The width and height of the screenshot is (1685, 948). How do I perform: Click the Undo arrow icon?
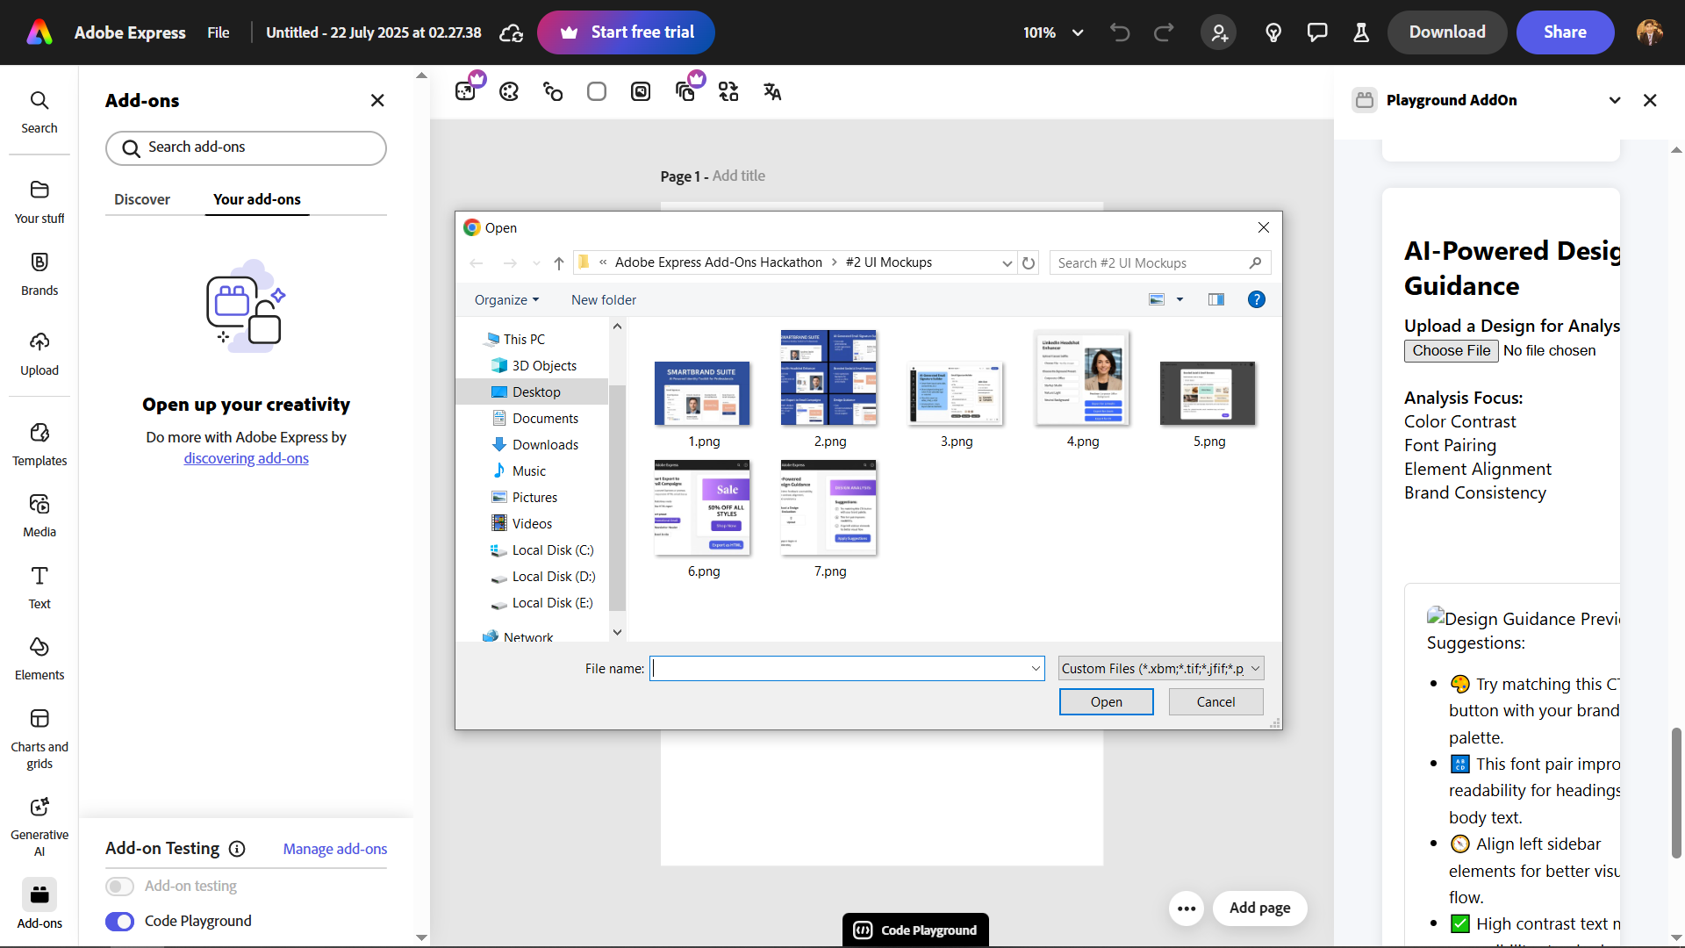(x=1120, y=32)
